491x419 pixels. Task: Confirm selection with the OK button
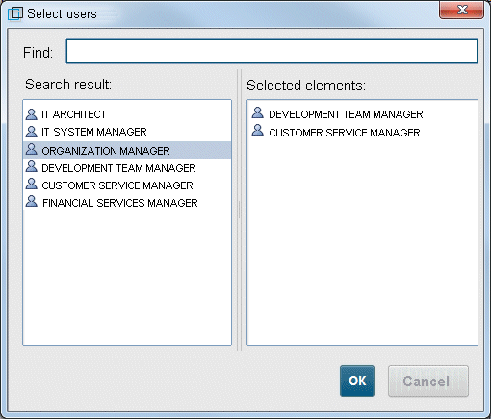[x=357, y=381]
